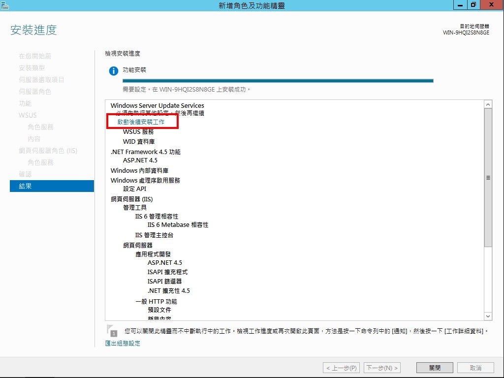
Task: Click the 下一步(N) button
Action: coord(382,368)
